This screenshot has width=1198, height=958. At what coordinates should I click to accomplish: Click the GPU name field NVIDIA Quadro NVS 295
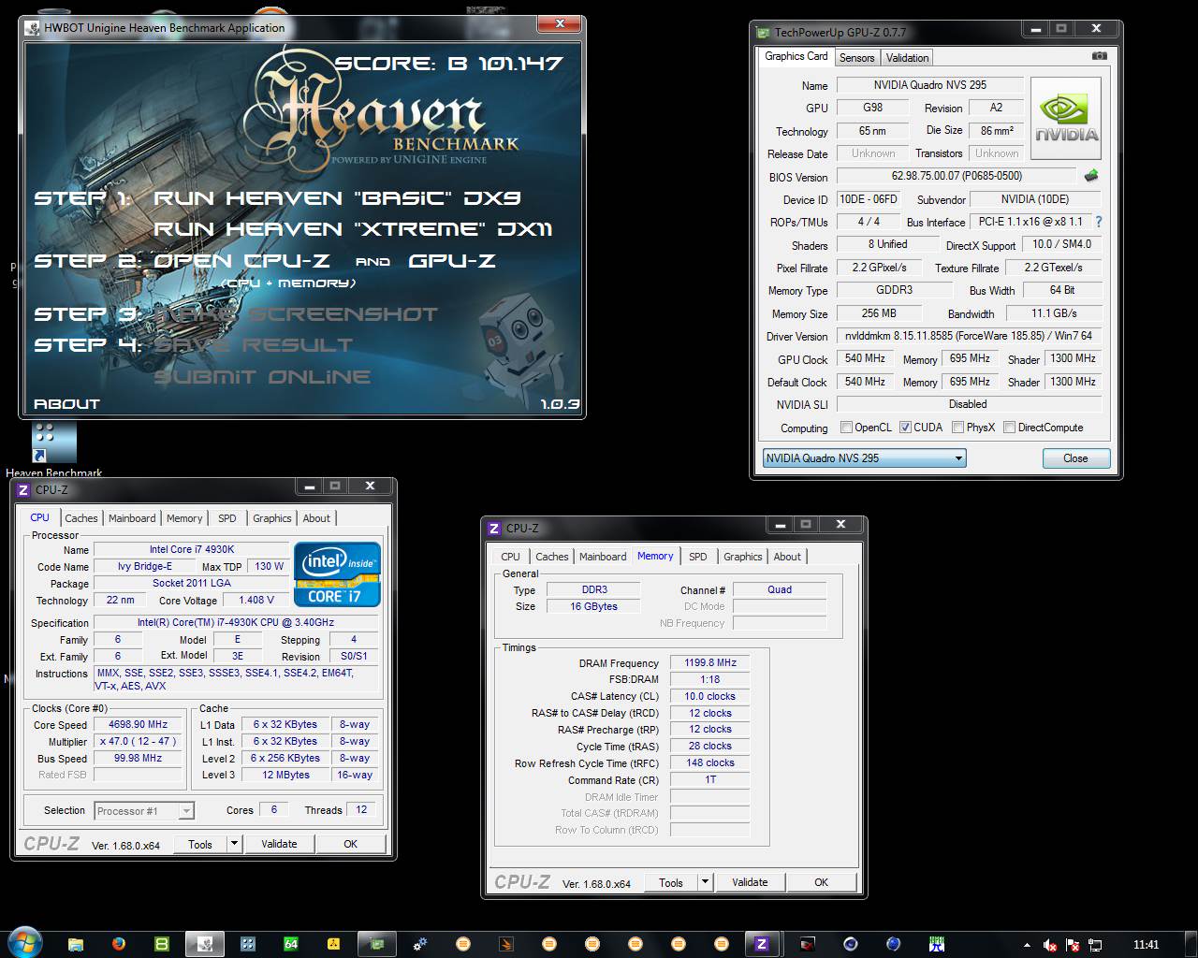pos(930,85)
